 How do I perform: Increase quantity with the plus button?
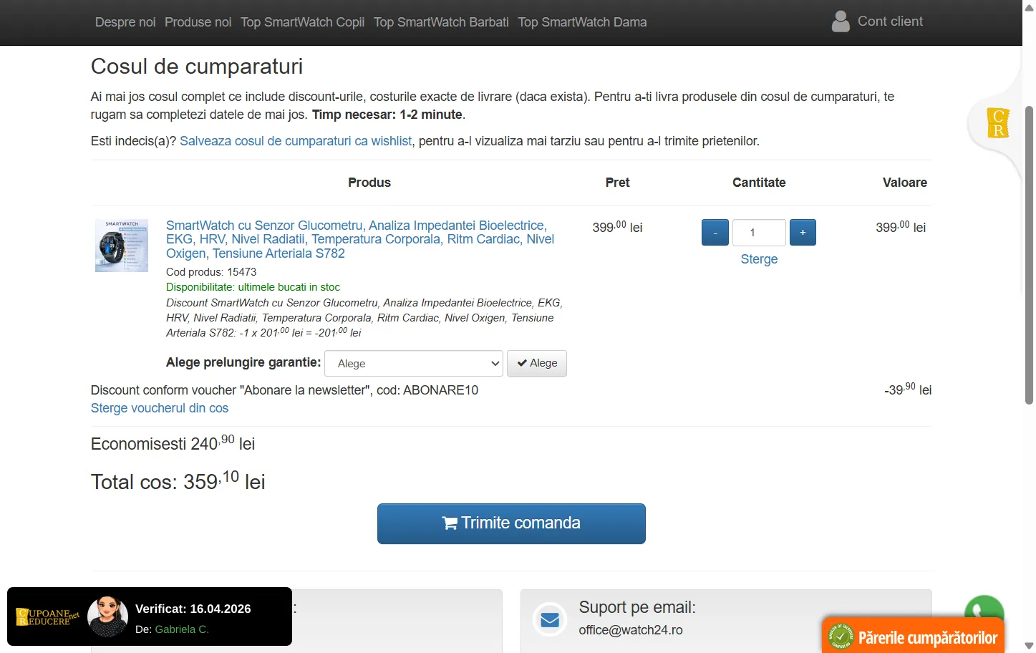(803, 233)
